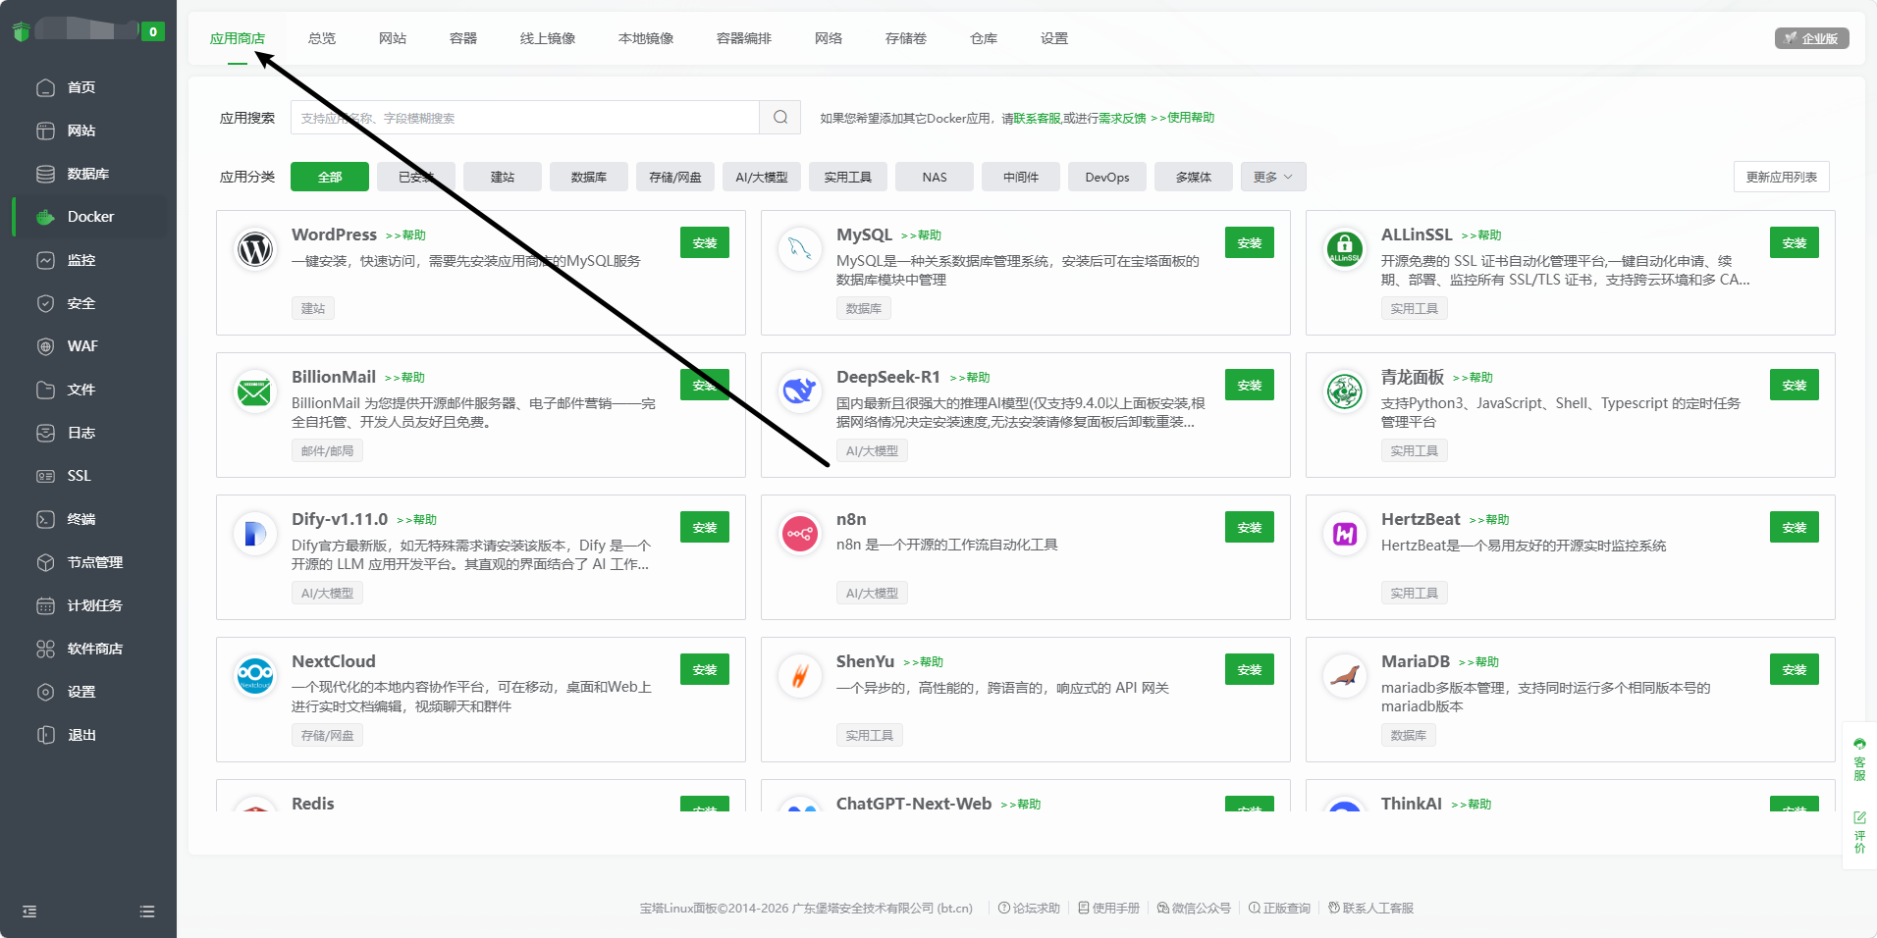Install the MySQL app
Viewport: 1877px width, 938px height.
[x=1250, y=242]
